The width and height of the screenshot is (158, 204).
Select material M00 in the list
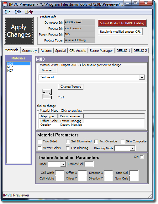coord(18,63)
